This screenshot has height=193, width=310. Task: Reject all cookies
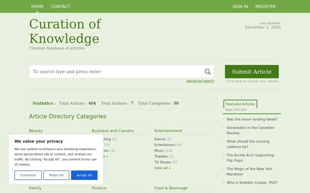tap(56, 175)
